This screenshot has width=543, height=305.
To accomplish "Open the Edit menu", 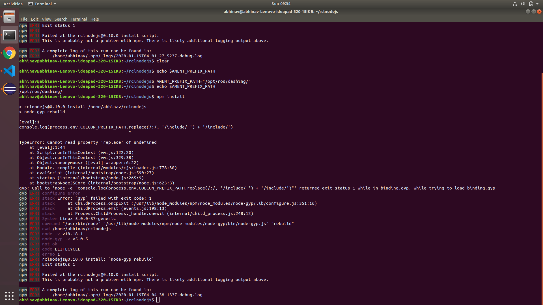I will tap(34, 19).
